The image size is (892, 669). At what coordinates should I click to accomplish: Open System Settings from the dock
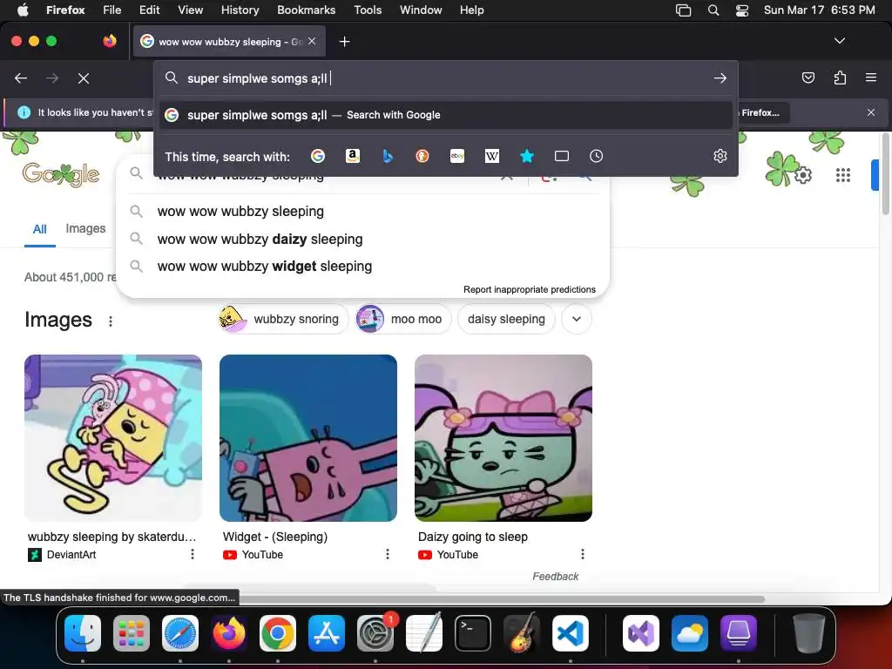(375, 633)
